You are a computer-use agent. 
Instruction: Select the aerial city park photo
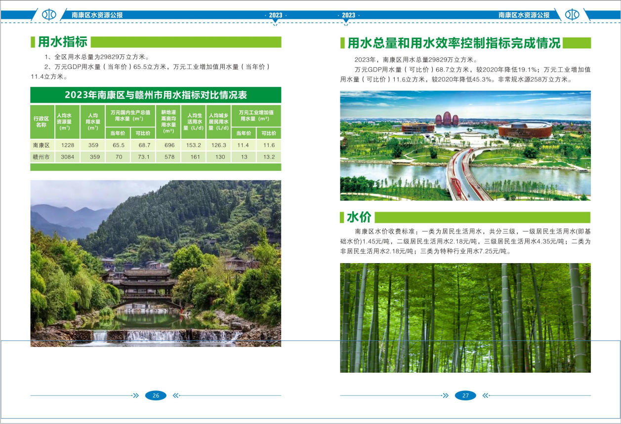(x=465, y=146)
